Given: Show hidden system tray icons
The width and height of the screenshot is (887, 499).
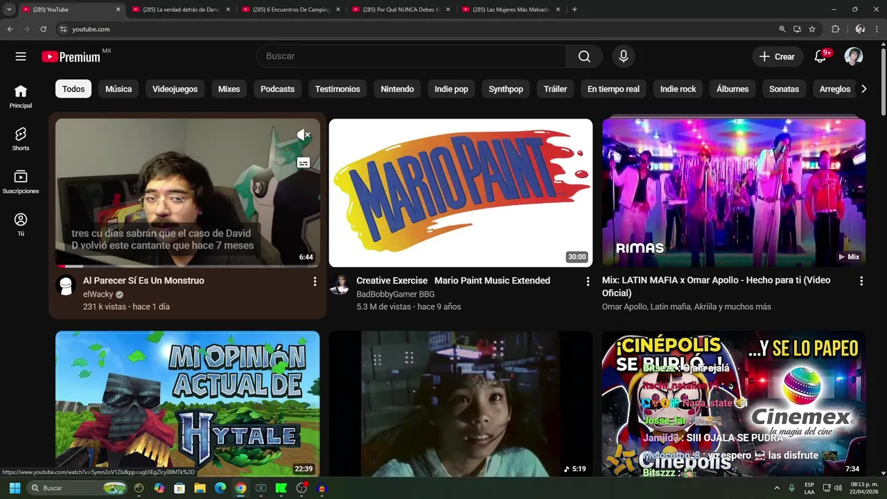Looking at the screenshot, I should coord(777,488).
